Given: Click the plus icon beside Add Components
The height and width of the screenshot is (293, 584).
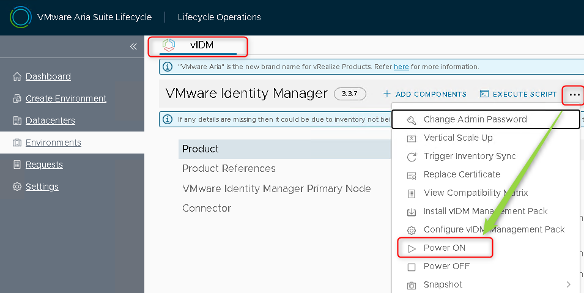Looking at the screenshot, I should (387, 94).
